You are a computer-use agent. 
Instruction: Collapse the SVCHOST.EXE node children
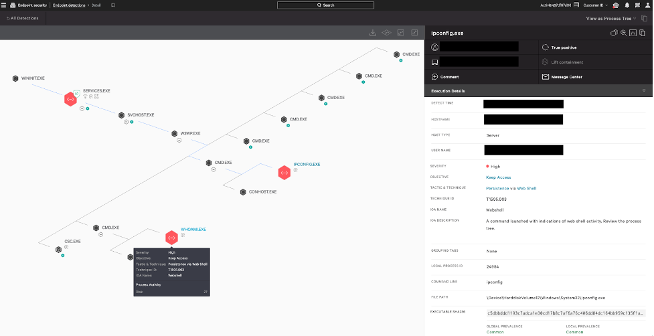[126, 122]
